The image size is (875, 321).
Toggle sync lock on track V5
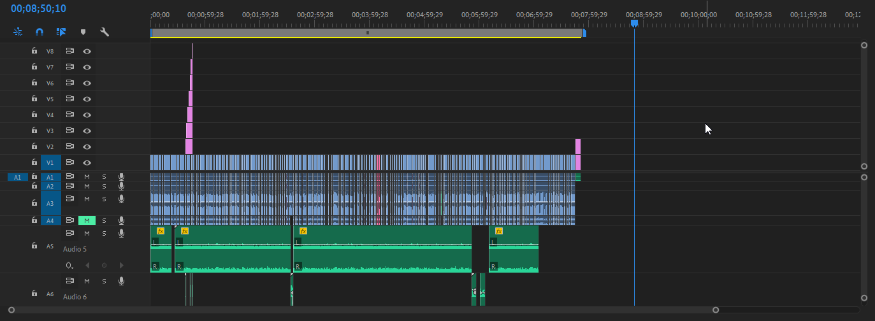click(71, 99)
